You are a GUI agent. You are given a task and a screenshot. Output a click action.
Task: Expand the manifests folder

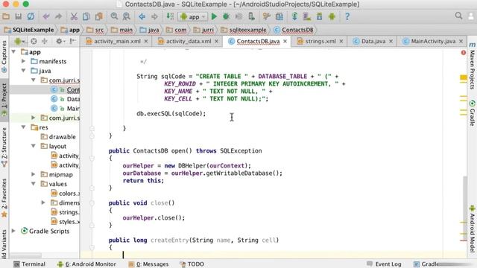[23, 61]
